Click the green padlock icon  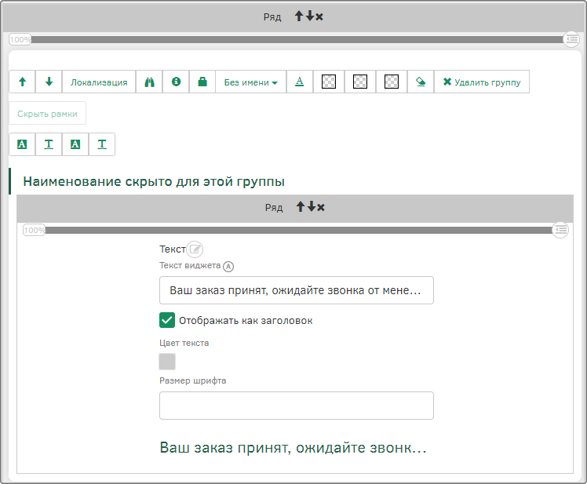[x=202, y=82]
